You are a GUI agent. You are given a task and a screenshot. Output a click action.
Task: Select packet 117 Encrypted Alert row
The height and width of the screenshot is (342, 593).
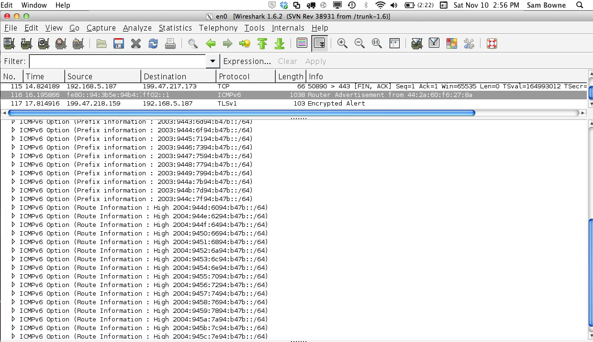pyautogui.click(x=293, y=104)
